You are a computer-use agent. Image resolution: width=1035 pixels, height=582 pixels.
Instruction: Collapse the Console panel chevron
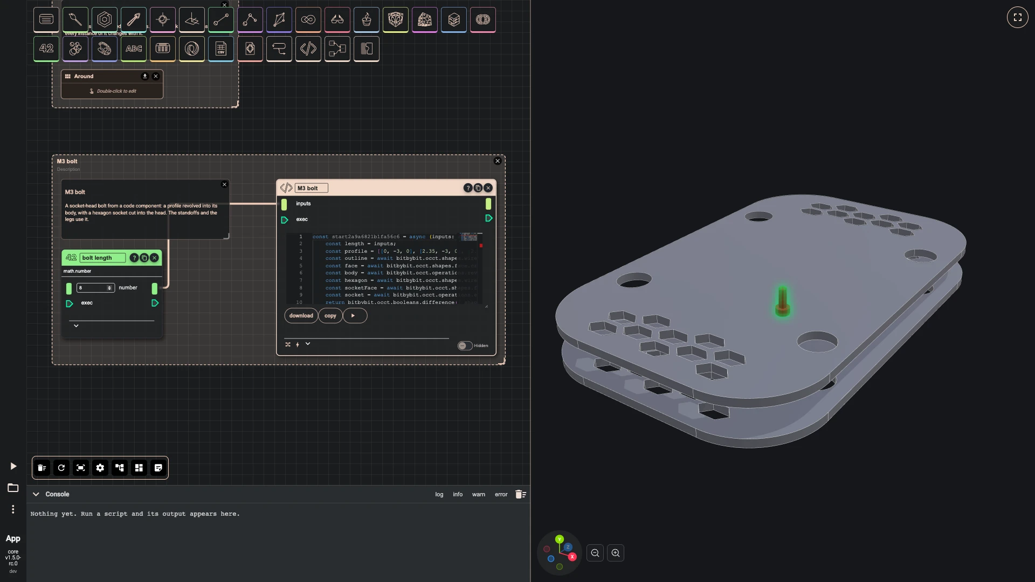(36, 494)
